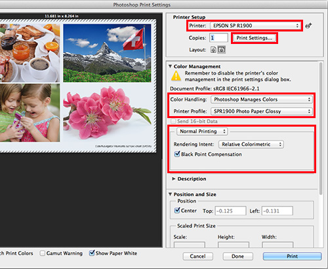This screenshot has width=328, height=269.
Task: Toggle the Send 16-bit Data checkbox
Action: pyautogui.click(x=173, y=121)
